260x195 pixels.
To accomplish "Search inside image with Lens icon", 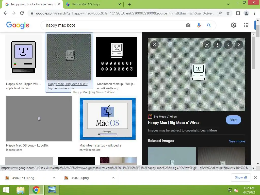I will coord(207,45).
